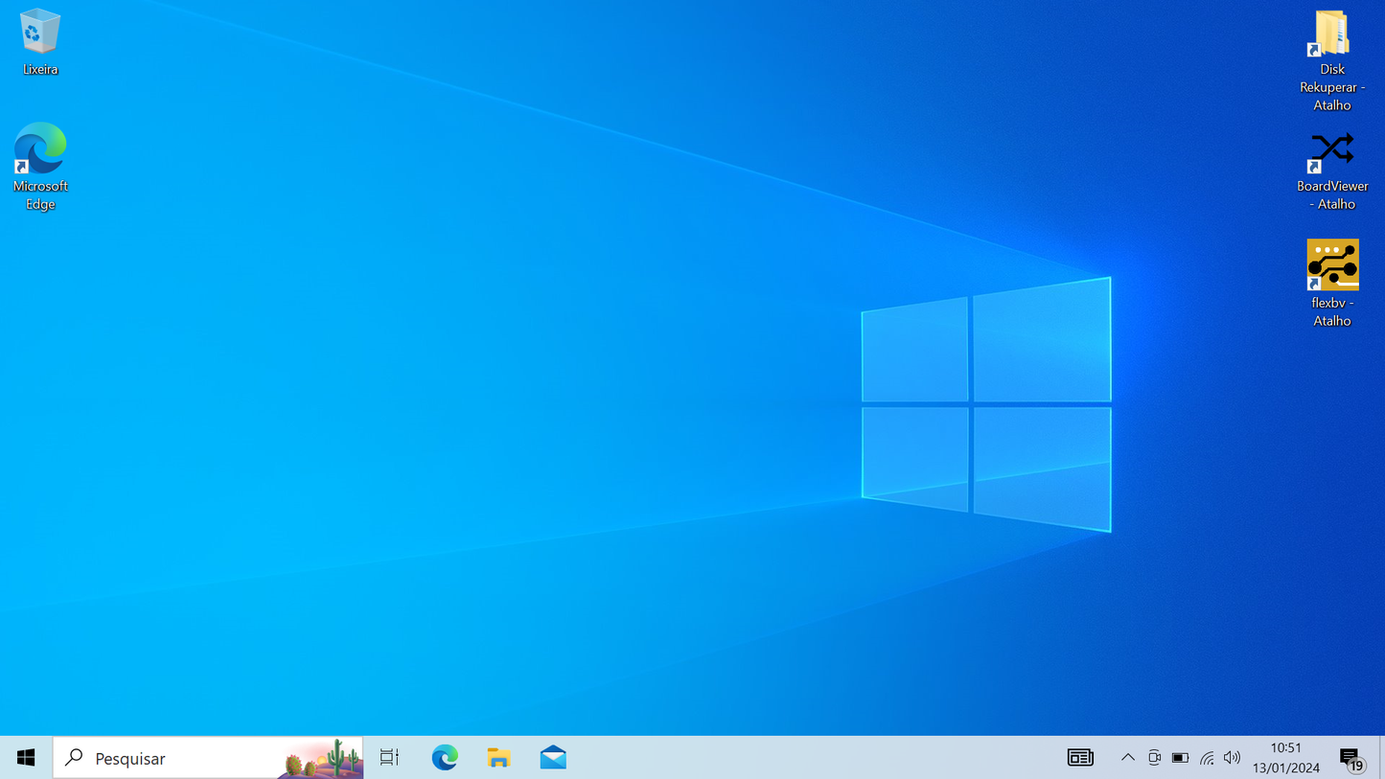The image size is (1385, 779).
Task: Open the notification center with 19 badge
Action: coord(1351,758)
